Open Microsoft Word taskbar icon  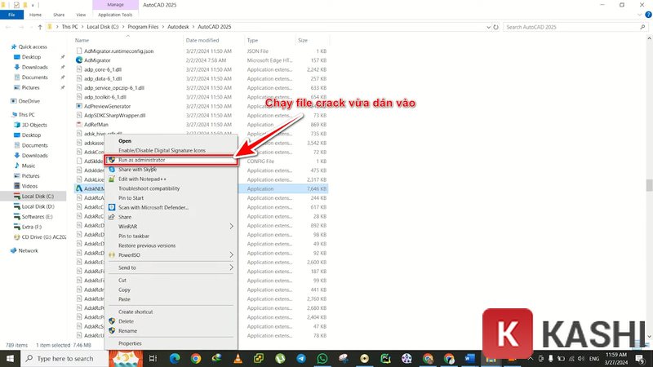pos(470,358)
